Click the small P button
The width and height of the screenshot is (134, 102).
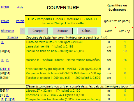click(x=22, y=31)
